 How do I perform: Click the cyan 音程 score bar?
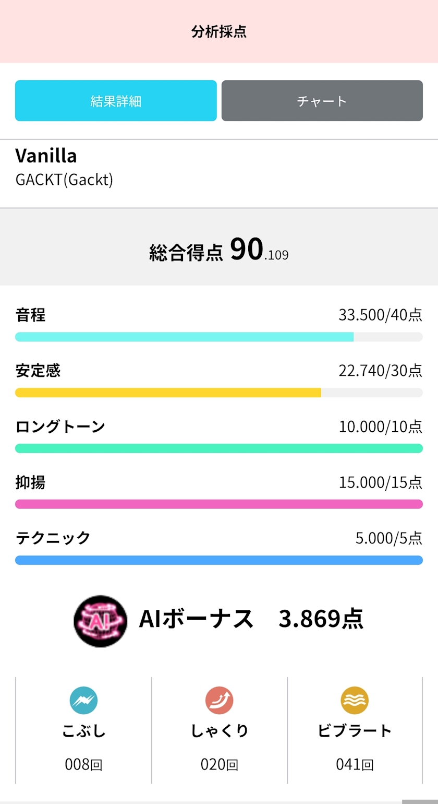pos(185,337)
